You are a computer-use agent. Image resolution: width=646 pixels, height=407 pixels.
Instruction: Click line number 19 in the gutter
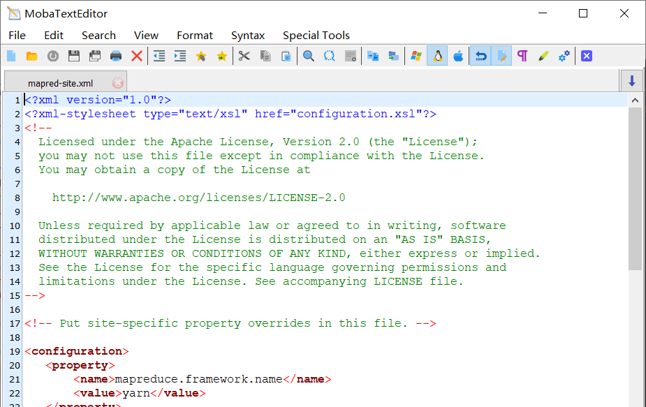tap(15, 351)
